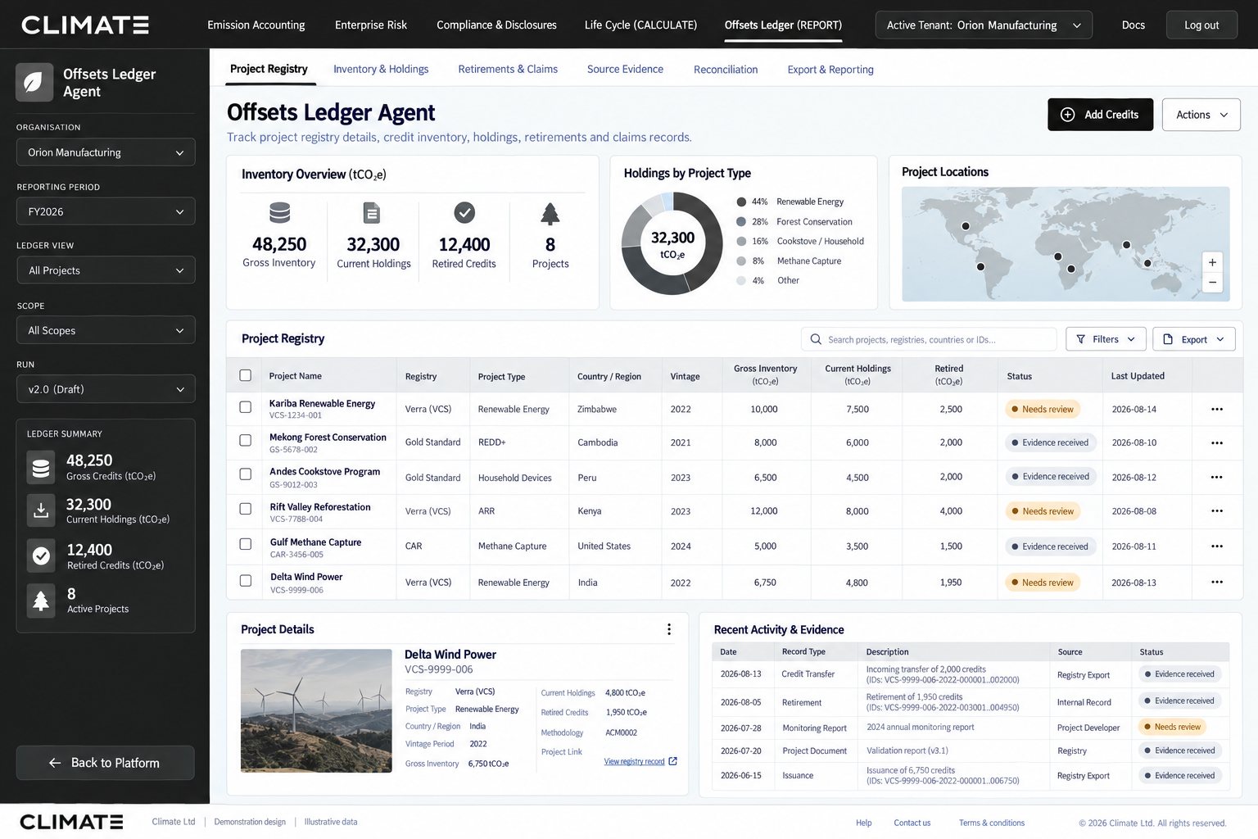Image resolution: width=1258 pixels, height=839 pixels.
Task: Open Emission Accounting in top navigation
Action: [x=256, y=25]
